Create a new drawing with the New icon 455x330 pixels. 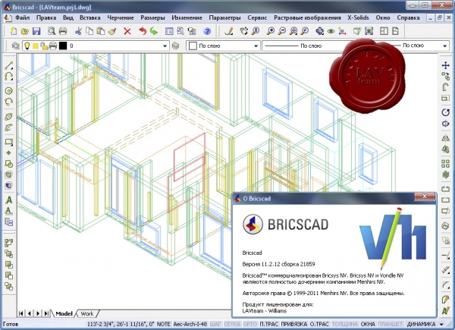(14, 31)
